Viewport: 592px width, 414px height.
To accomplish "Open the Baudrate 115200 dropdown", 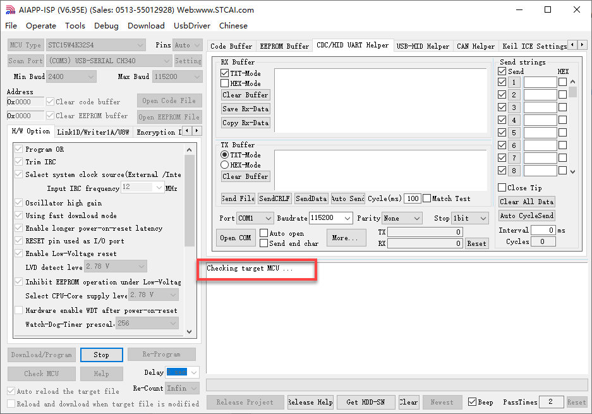I will tap(331, 218).
